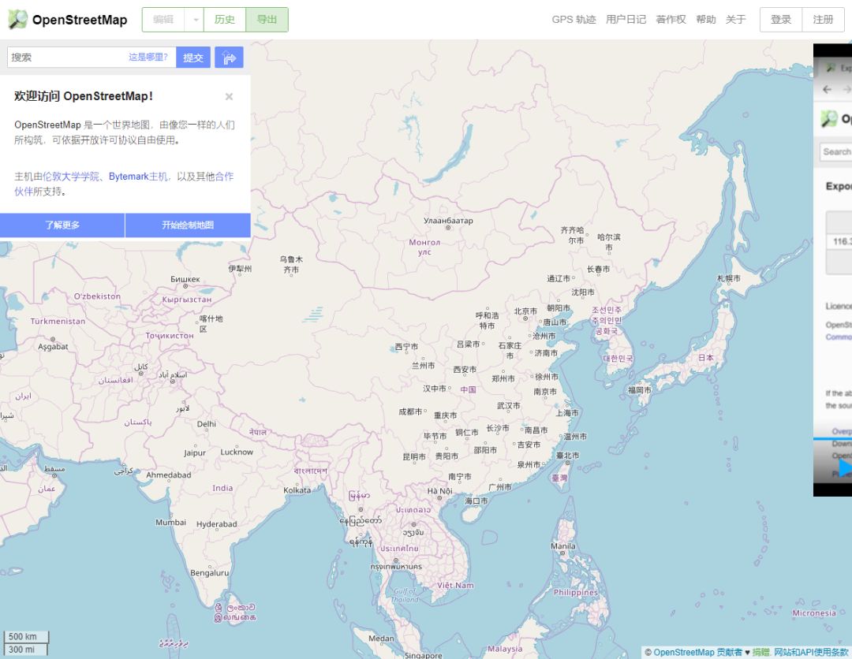Click the 西安市 map label
852x659 pixels.
(465, 369)
